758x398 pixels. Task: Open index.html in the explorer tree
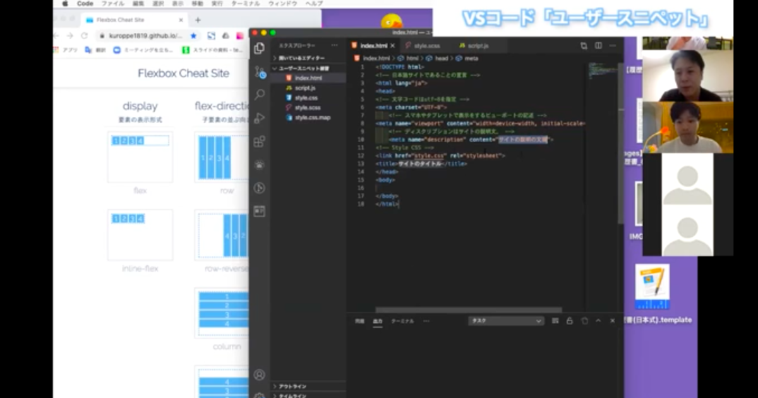[x=309, y=78]
